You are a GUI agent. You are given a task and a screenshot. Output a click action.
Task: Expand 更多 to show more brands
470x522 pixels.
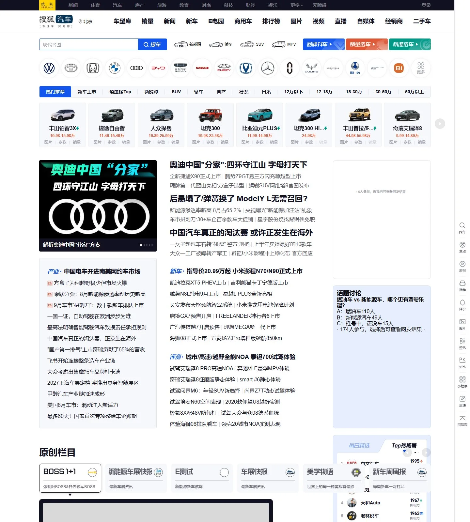click(x=421, y=68)
